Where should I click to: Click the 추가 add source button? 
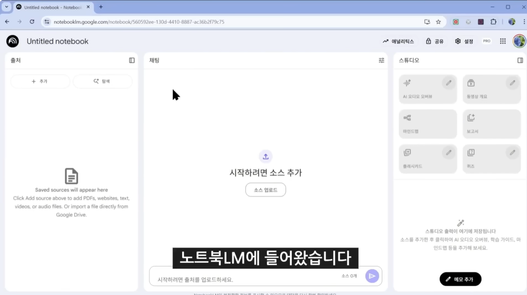tap(40, 81)
